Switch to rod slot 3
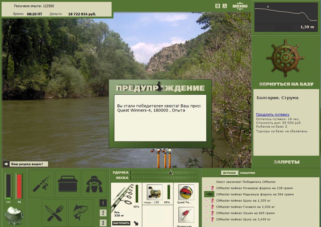321x227 pixels. tap(103, 223)
